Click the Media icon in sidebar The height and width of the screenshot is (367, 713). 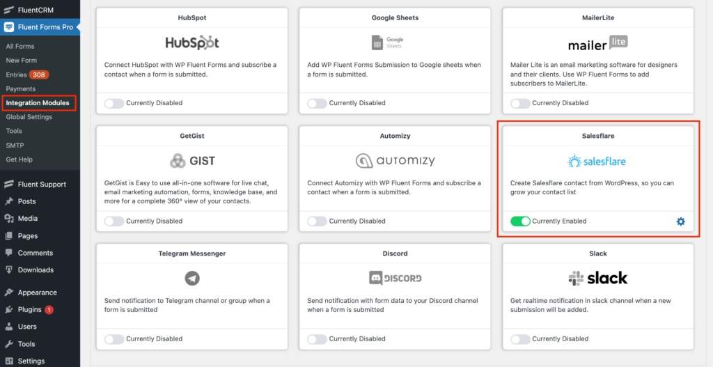click(8, 219)
